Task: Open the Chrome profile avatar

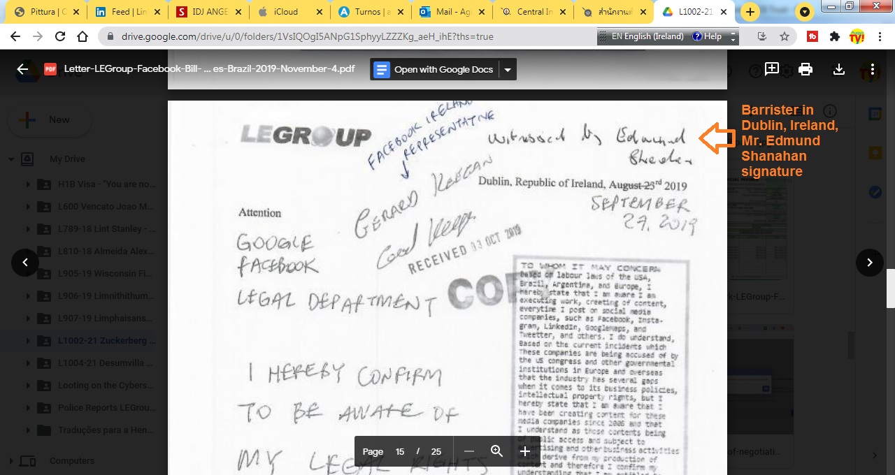Action: point(857,36)
